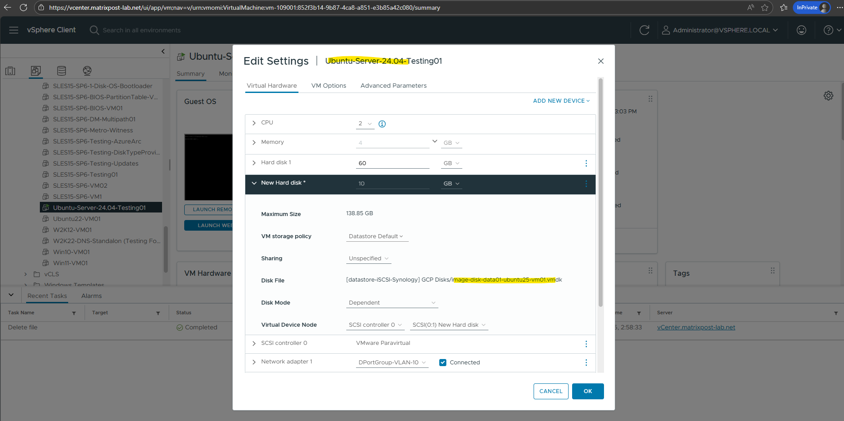Reload the browser page

coord(23,8)
